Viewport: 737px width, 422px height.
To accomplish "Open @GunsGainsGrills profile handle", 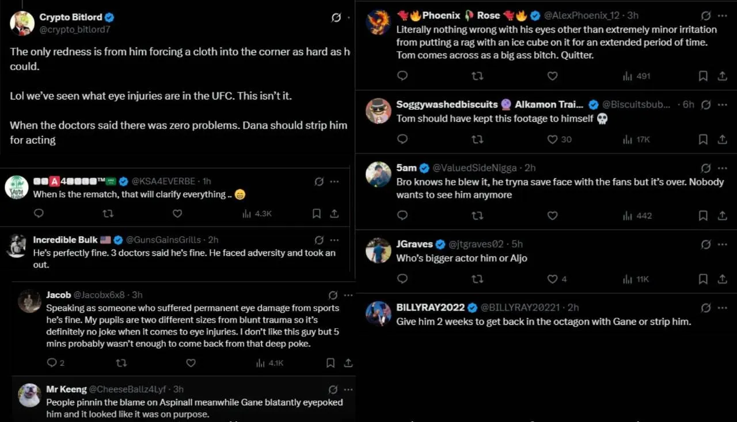I will point(164,240).
